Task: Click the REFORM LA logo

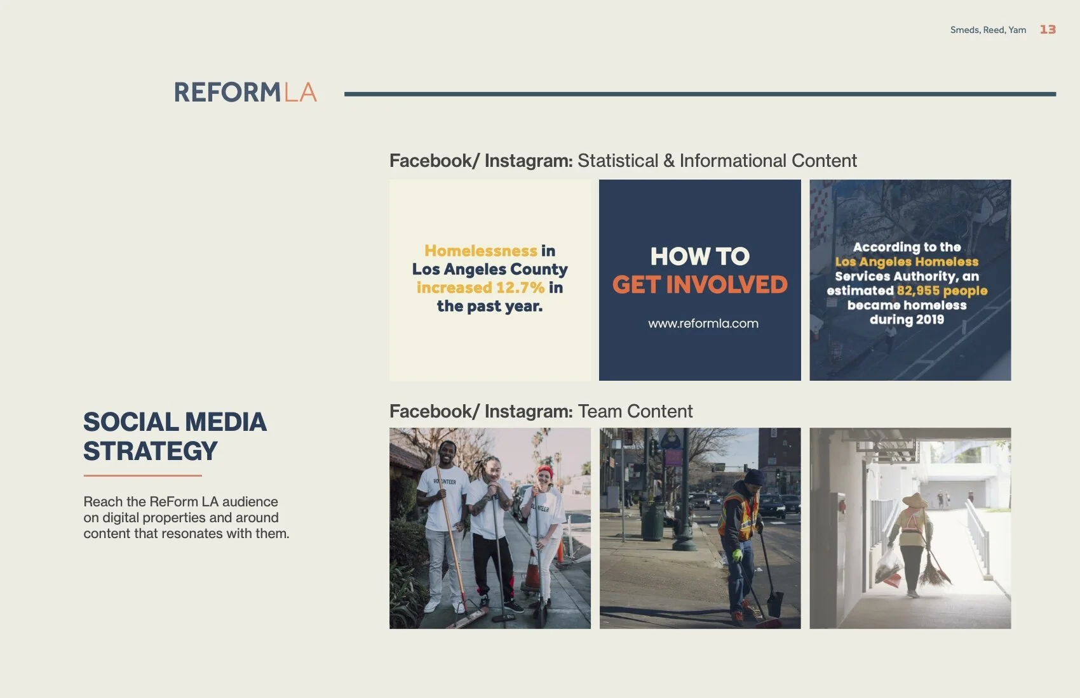Action: pyautogui.click(x=245, y=92)
